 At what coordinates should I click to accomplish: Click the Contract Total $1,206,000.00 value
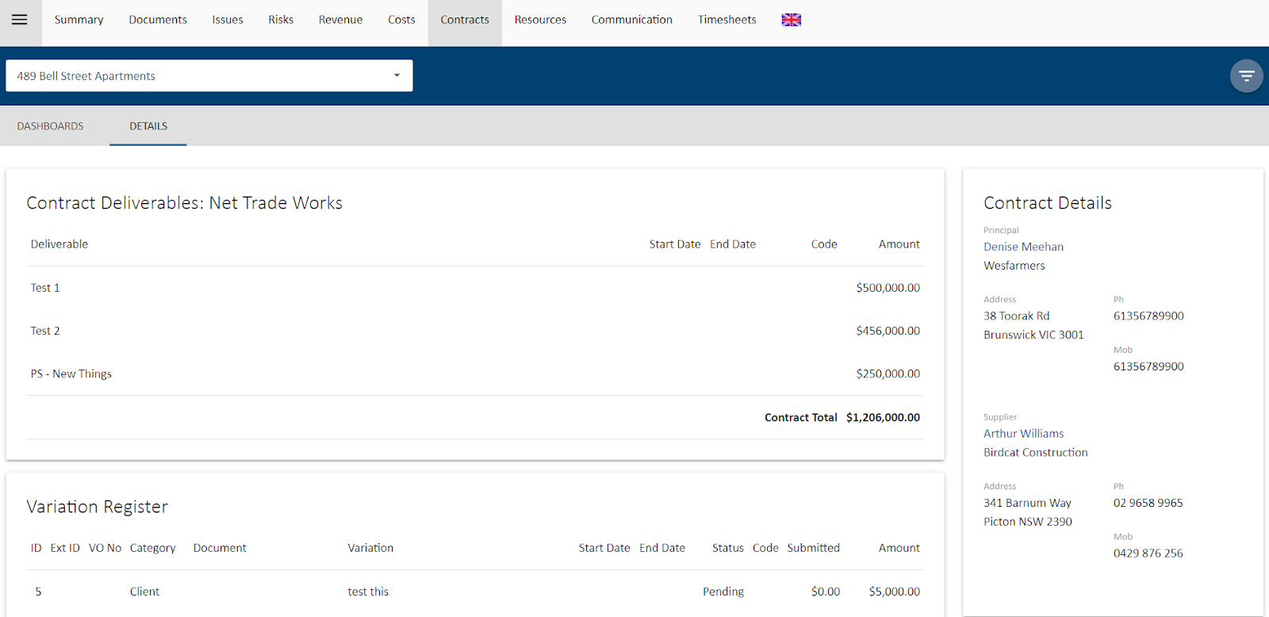tap(883, 417)
